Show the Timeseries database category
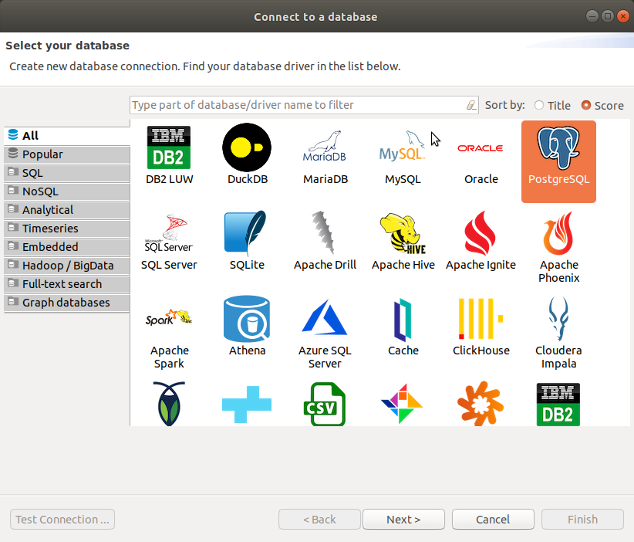Screen dimensions: 634x542 click(x=66, y=229)
